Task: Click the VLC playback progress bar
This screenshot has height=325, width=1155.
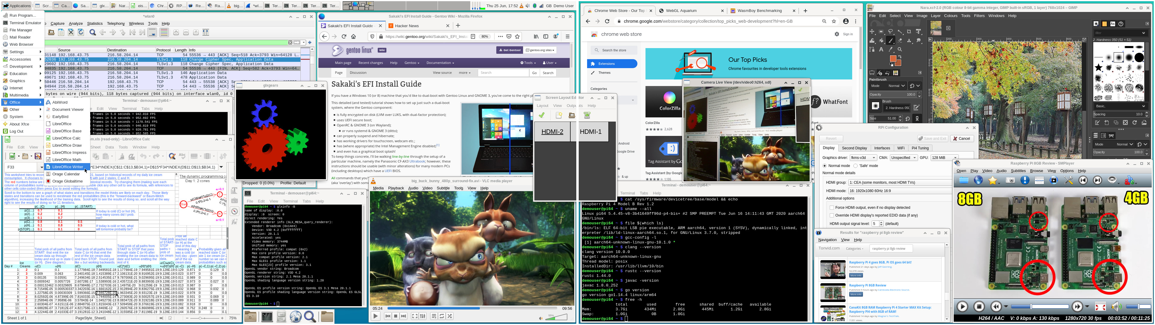Action: click(471, 308)
